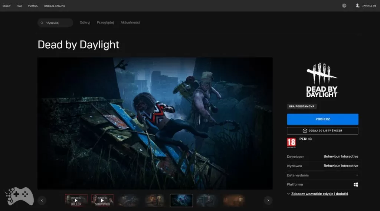Play the KILLER video thumbnail
Screen dimensions: 380x211
76,200
